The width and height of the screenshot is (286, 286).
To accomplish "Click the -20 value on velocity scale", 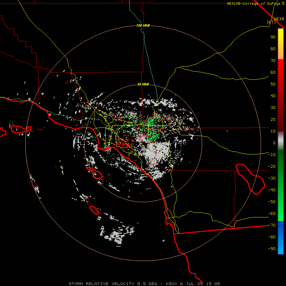I will 272,166.
